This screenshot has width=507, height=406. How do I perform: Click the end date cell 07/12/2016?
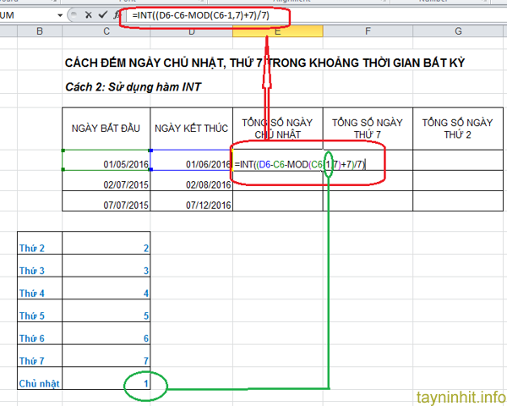(x=192, y=204)
